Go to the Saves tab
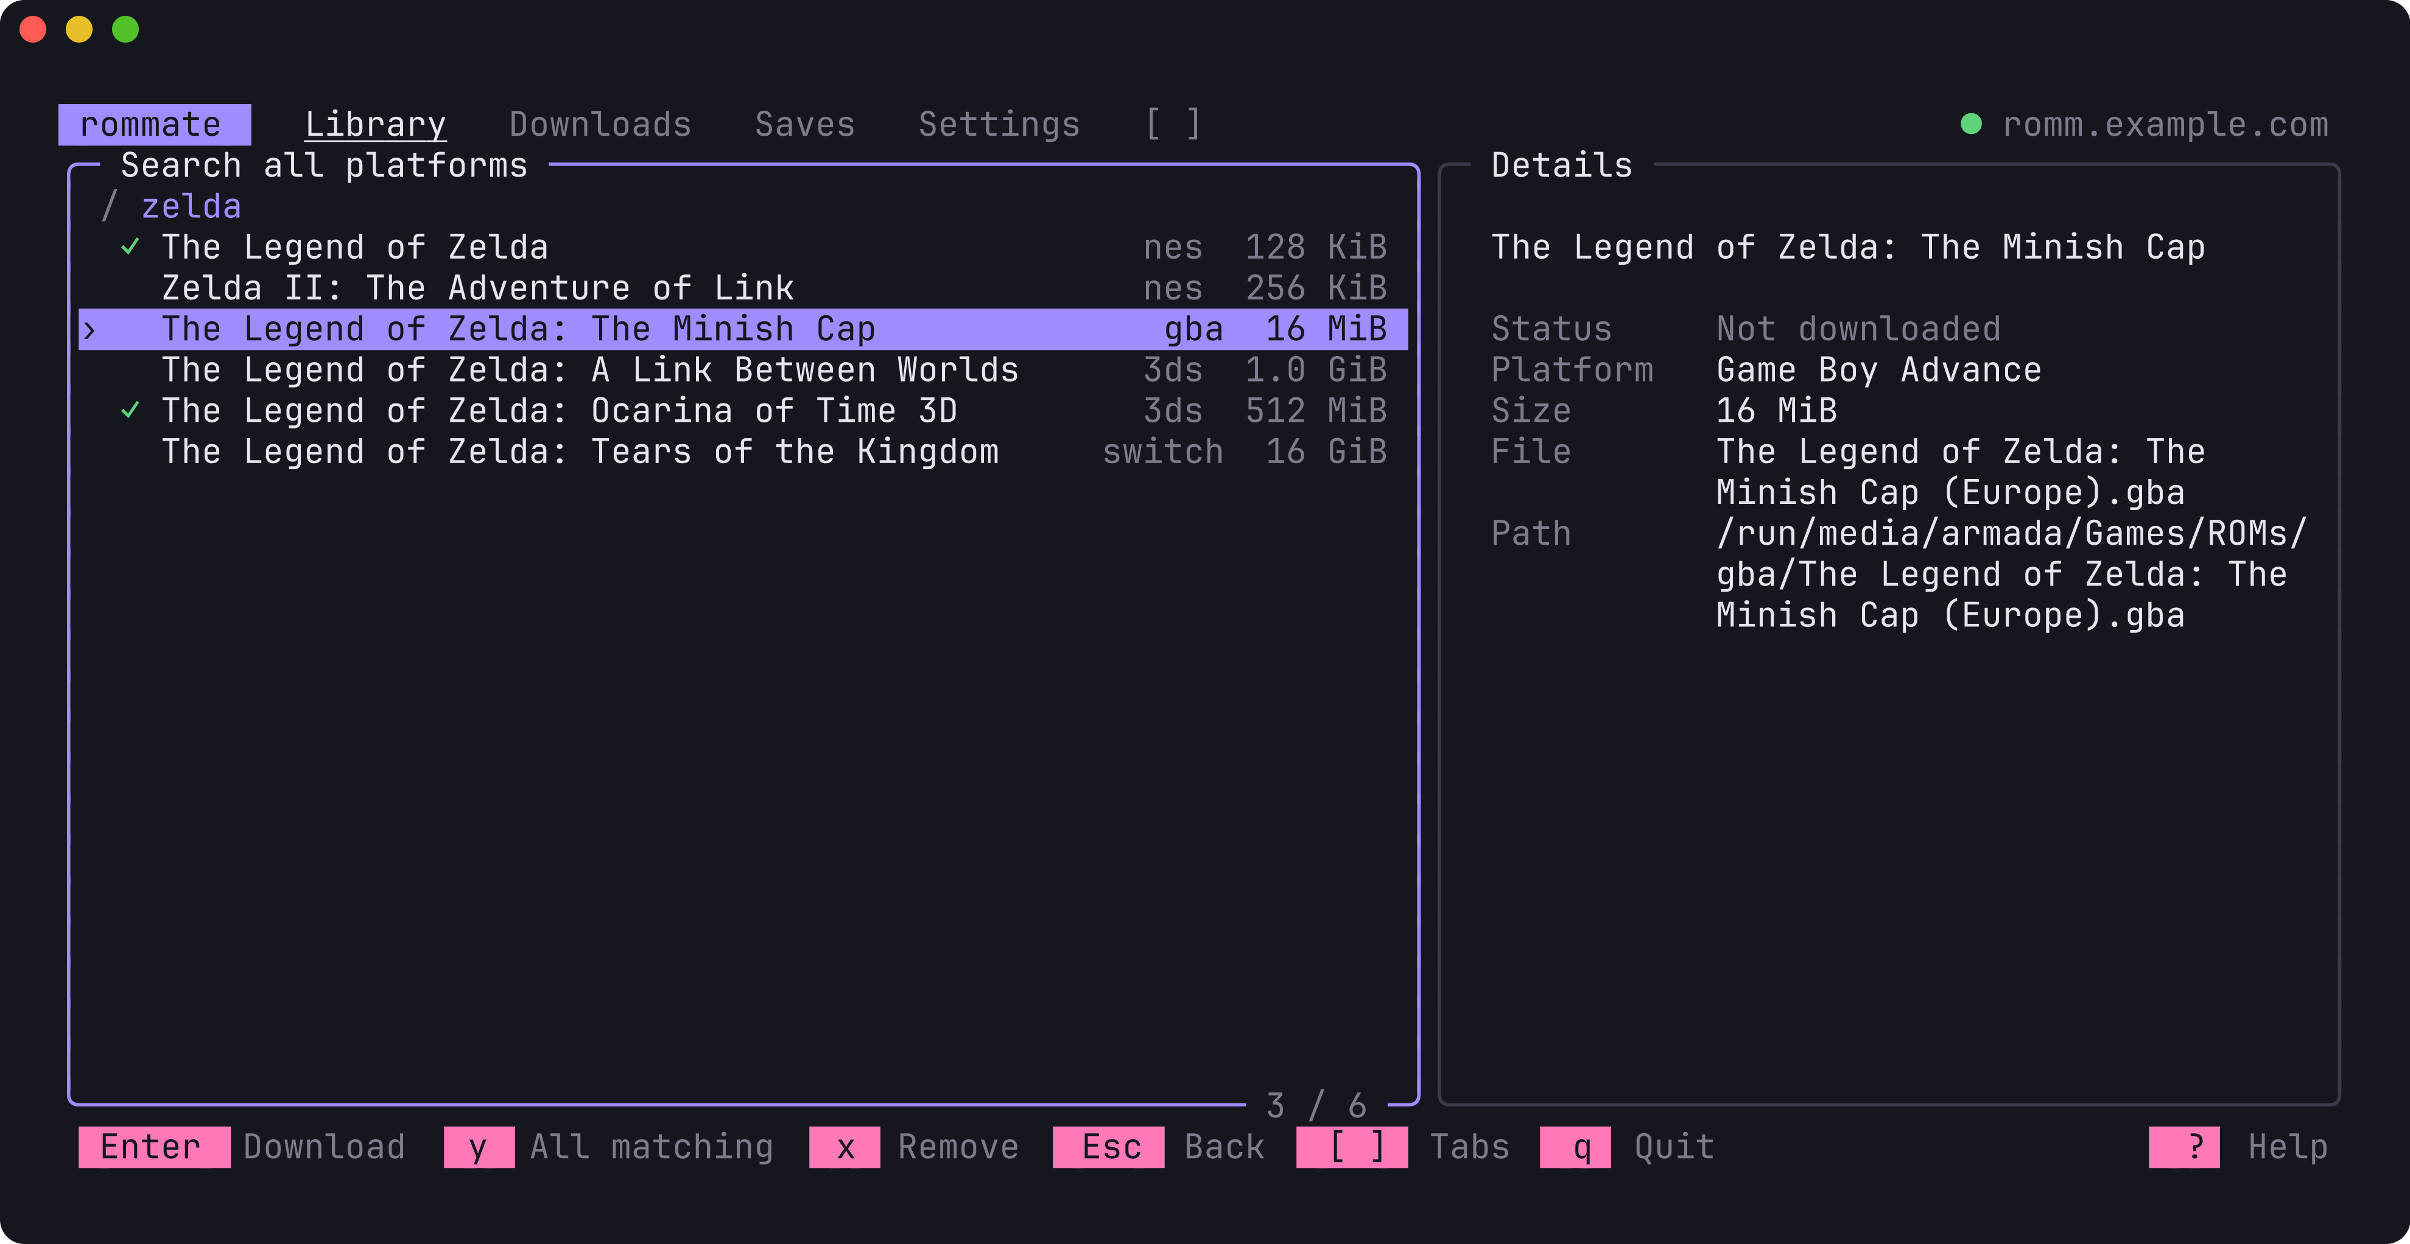Screen dimensions: 2410x1244 pos(804,124)
